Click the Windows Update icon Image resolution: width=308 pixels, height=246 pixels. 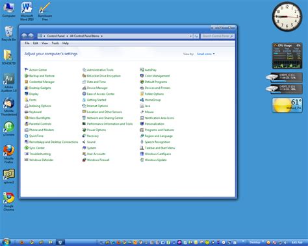(142, 160)
